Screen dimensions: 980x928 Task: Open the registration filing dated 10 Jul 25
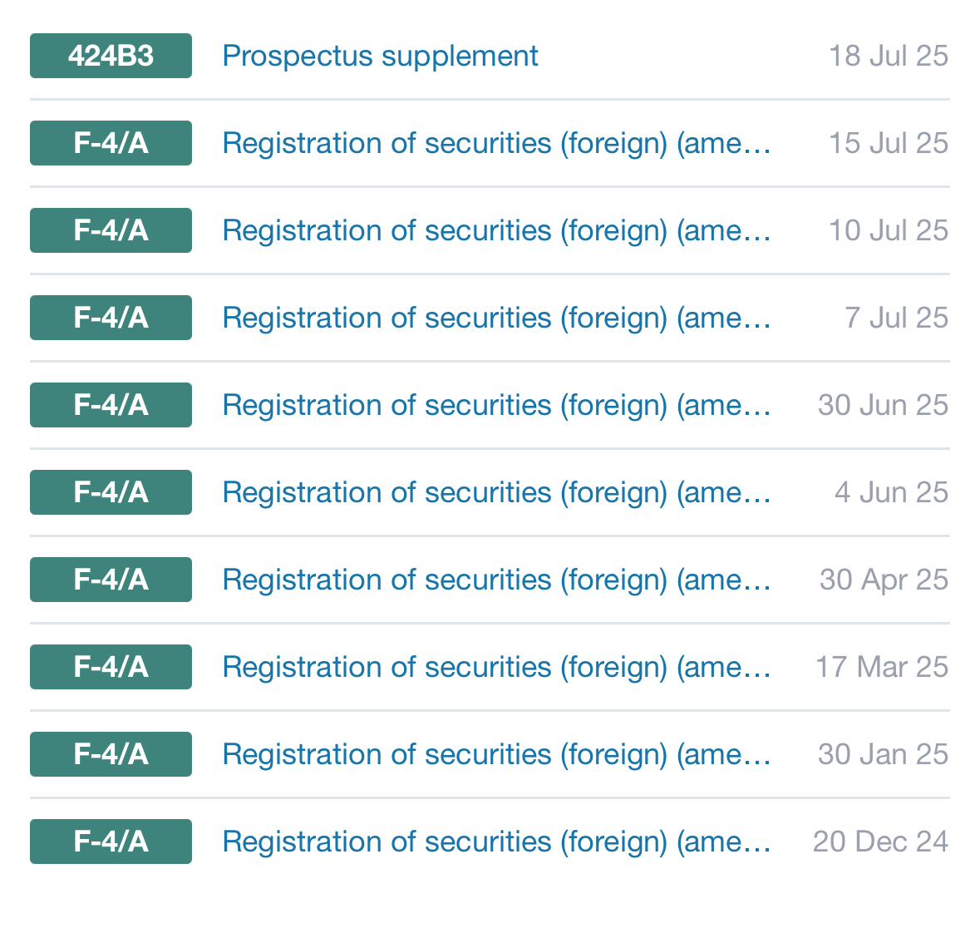496,230
